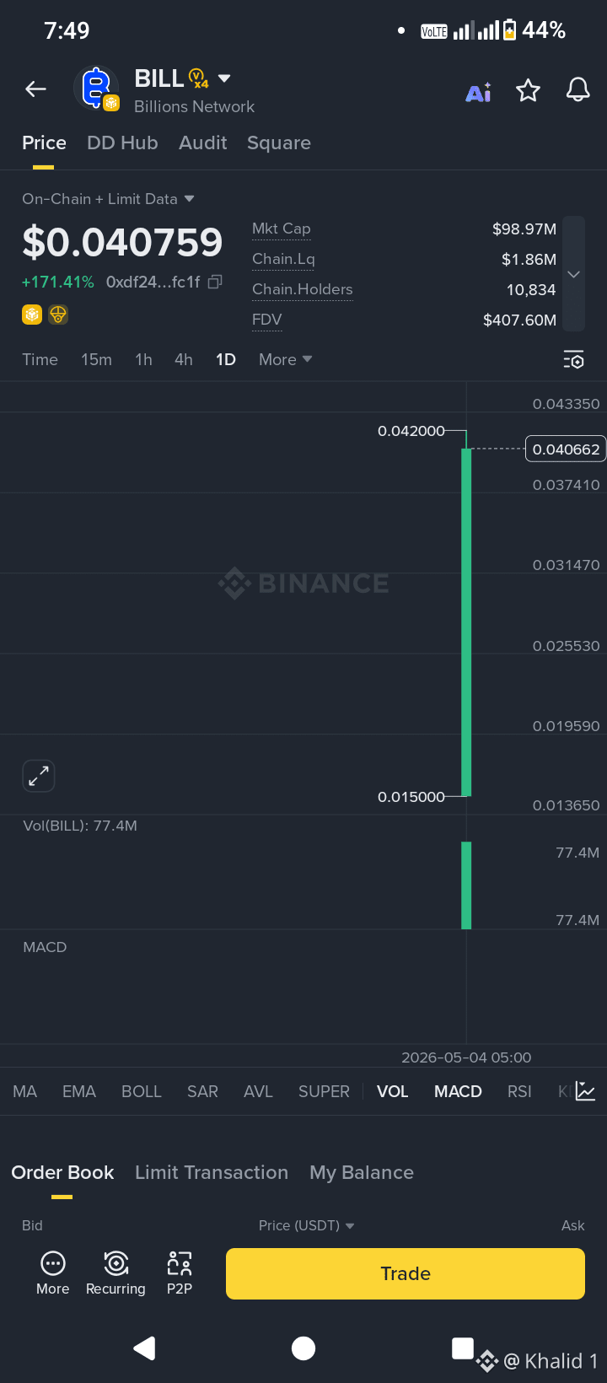Open price alert bell icon
The height and width of the screenshot is (1383, 607).
tap(577, 89)
